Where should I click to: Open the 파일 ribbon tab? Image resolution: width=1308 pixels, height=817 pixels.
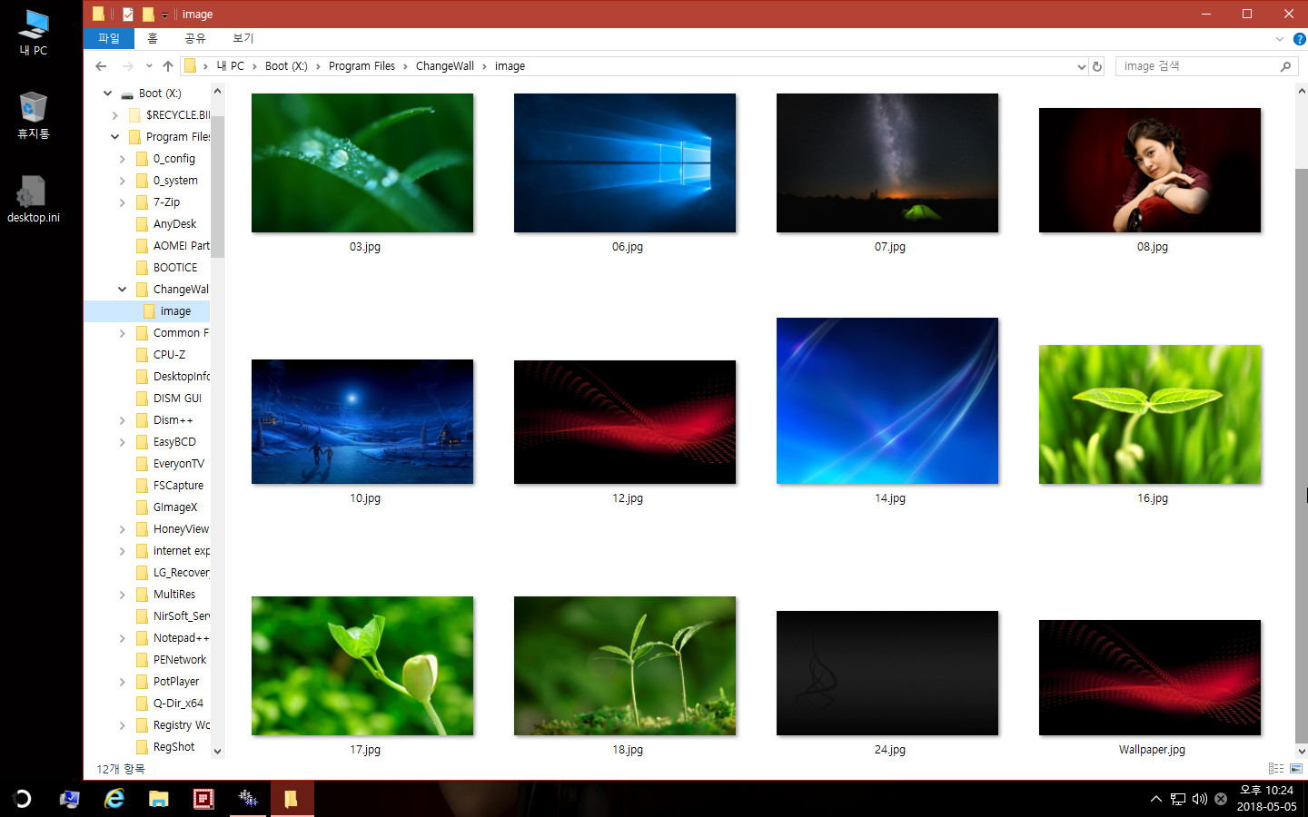point(109,38)
